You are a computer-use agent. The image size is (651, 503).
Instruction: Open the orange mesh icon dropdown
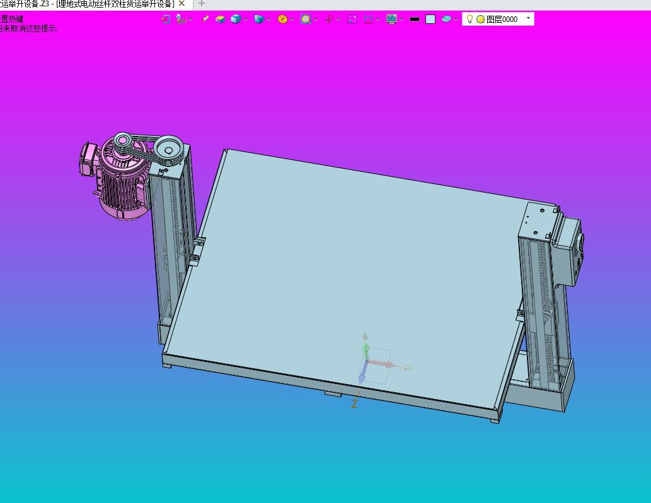[292, 20]
